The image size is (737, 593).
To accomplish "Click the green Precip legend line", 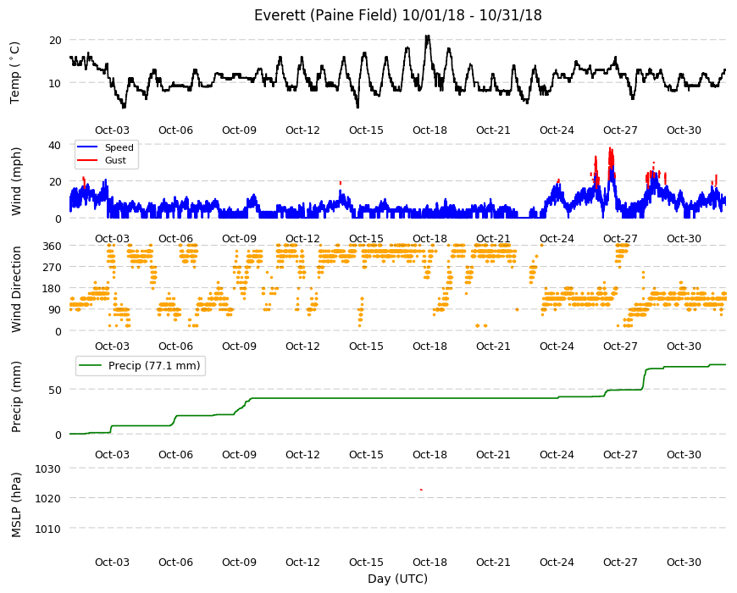I will (91, 366).
